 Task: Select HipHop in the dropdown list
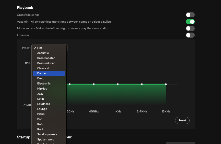pos(49,89)
